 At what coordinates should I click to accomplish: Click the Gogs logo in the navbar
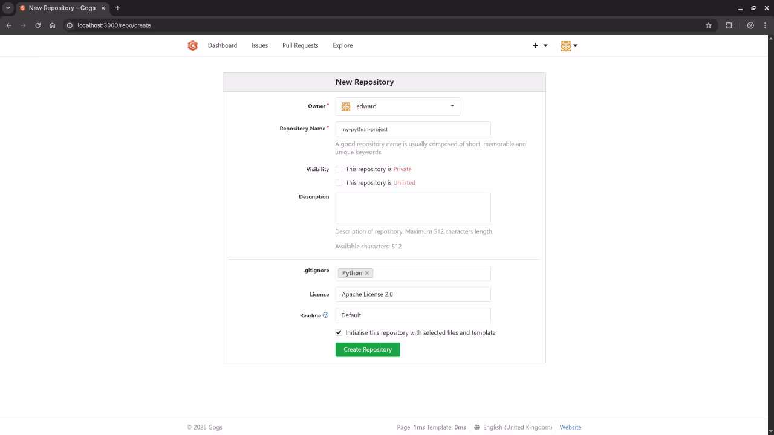pos(192,45)
